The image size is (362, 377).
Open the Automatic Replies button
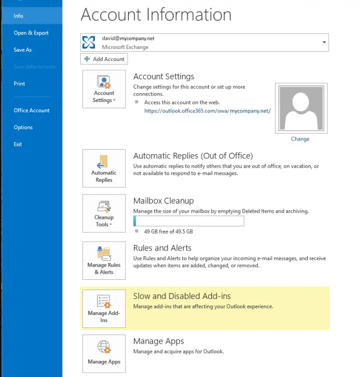(x=104, y=168)
